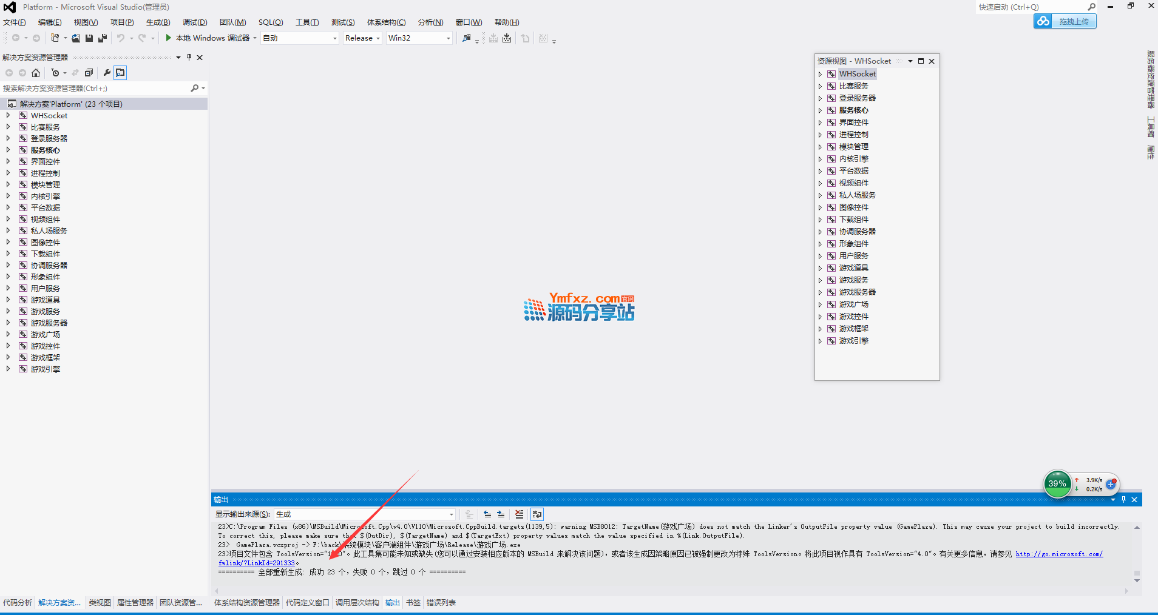Click the search magnifier in Solution Explorer
Image resolution: width=1158 pixels, height=615 pixels.
[194, 89]
